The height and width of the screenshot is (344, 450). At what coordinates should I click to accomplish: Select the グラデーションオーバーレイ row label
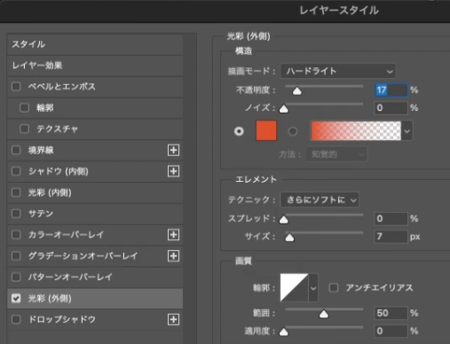click(x=83, y=256)
